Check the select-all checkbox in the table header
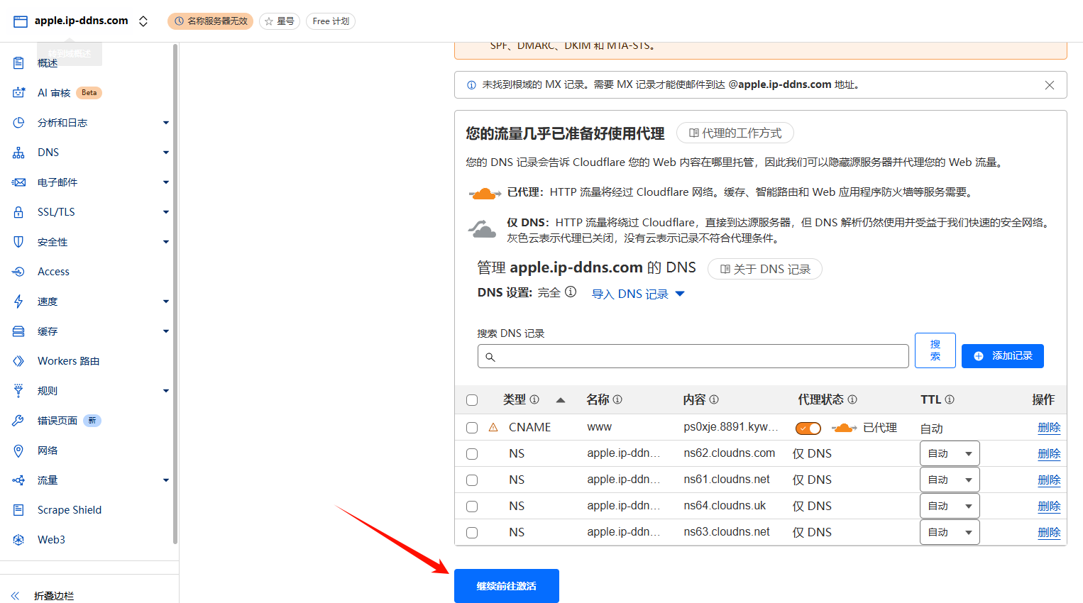 tap(472, 399)
